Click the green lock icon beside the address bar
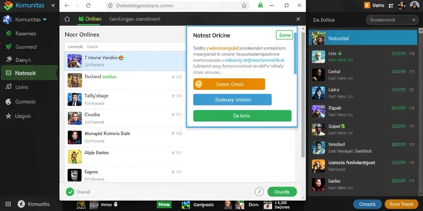 pyautogui.click(x=260, y=5)
